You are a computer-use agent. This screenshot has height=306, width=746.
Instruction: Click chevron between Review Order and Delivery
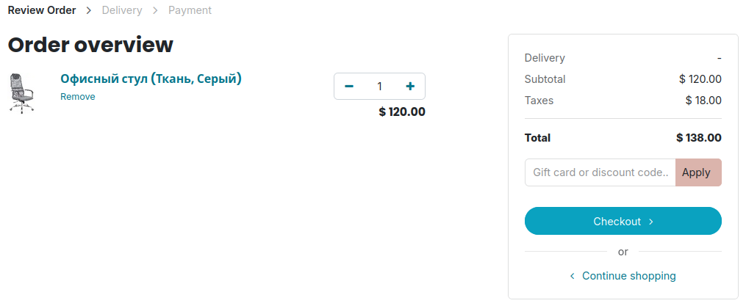pyautogui.click(x=89, y=10)
